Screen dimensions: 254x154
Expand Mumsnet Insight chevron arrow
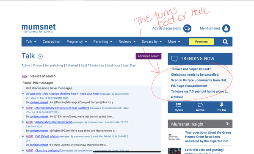227,124
